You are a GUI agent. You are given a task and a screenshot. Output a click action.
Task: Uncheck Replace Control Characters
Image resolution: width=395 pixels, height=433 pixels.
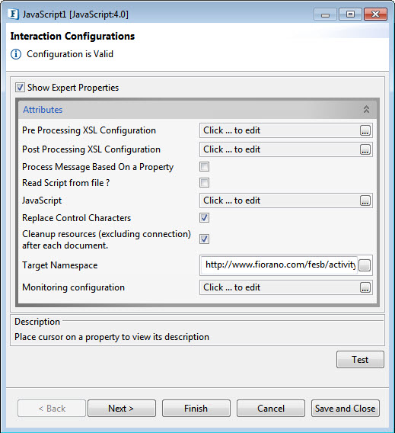click(204, 217)
